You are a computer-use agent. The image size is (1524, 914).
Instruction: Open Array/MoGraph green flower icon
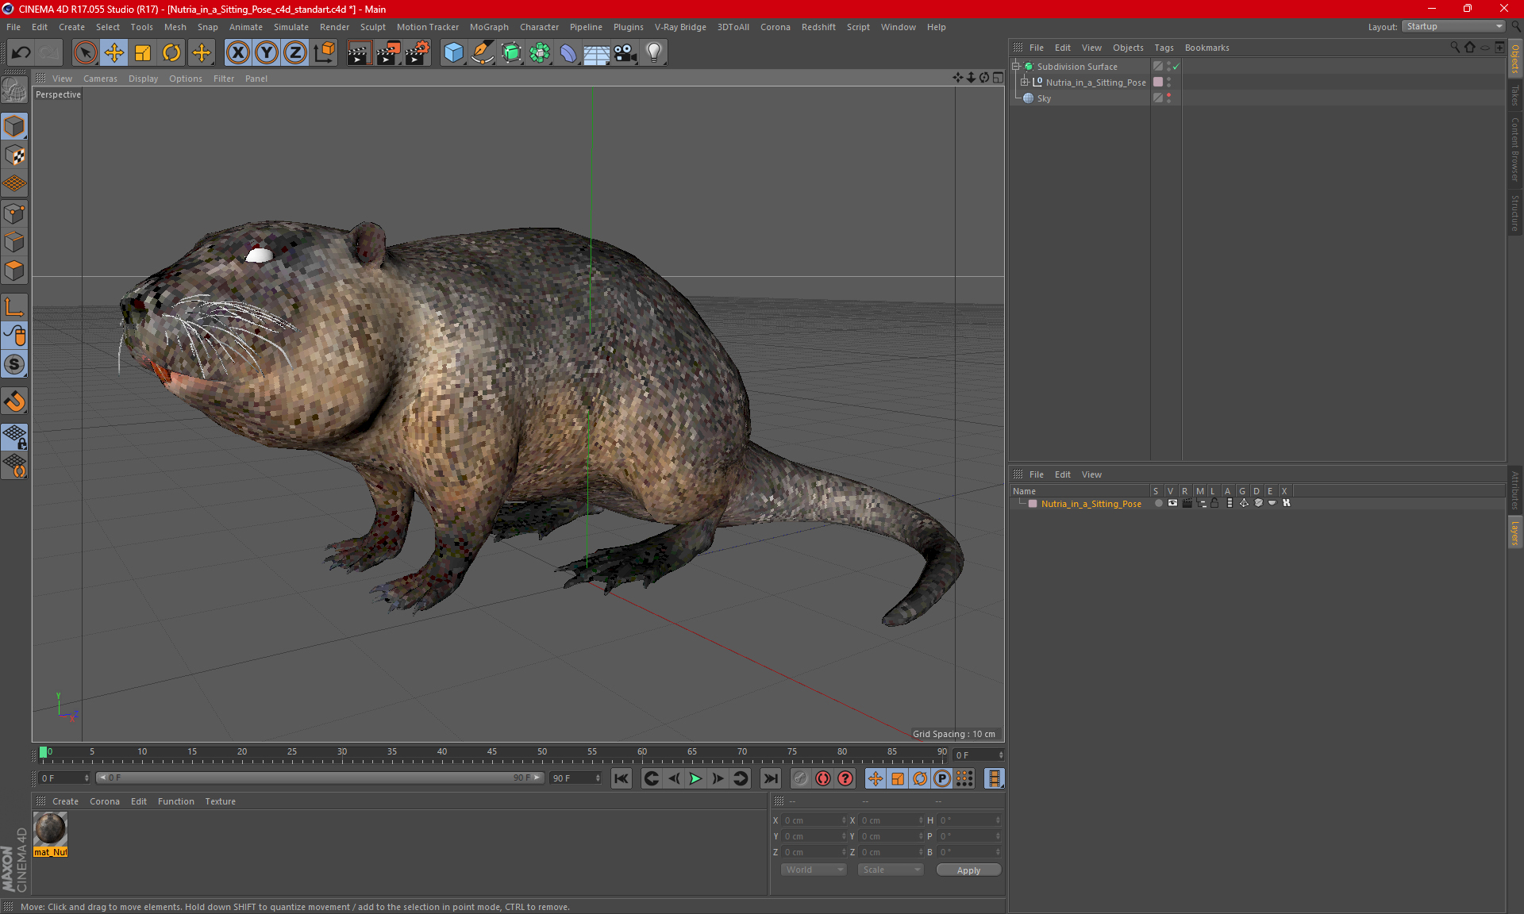540,53
